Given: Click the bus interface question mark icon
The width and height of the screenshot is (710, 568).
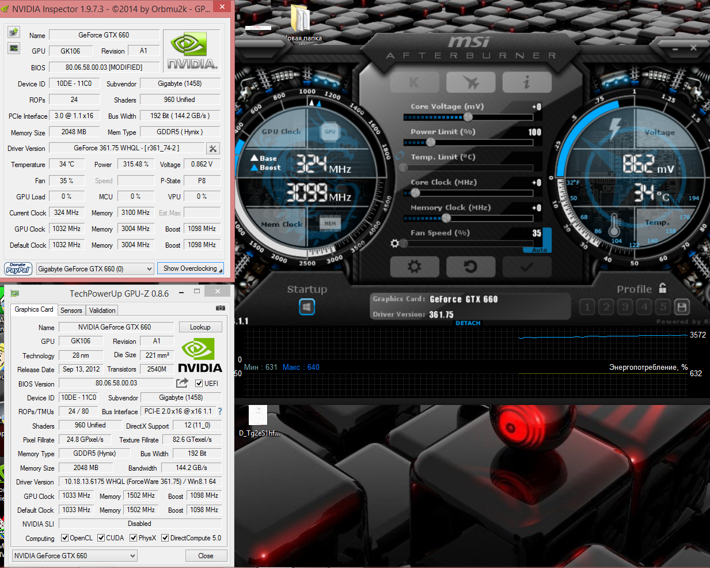Looking at the screenshot, I should click(x=220, y=411).
